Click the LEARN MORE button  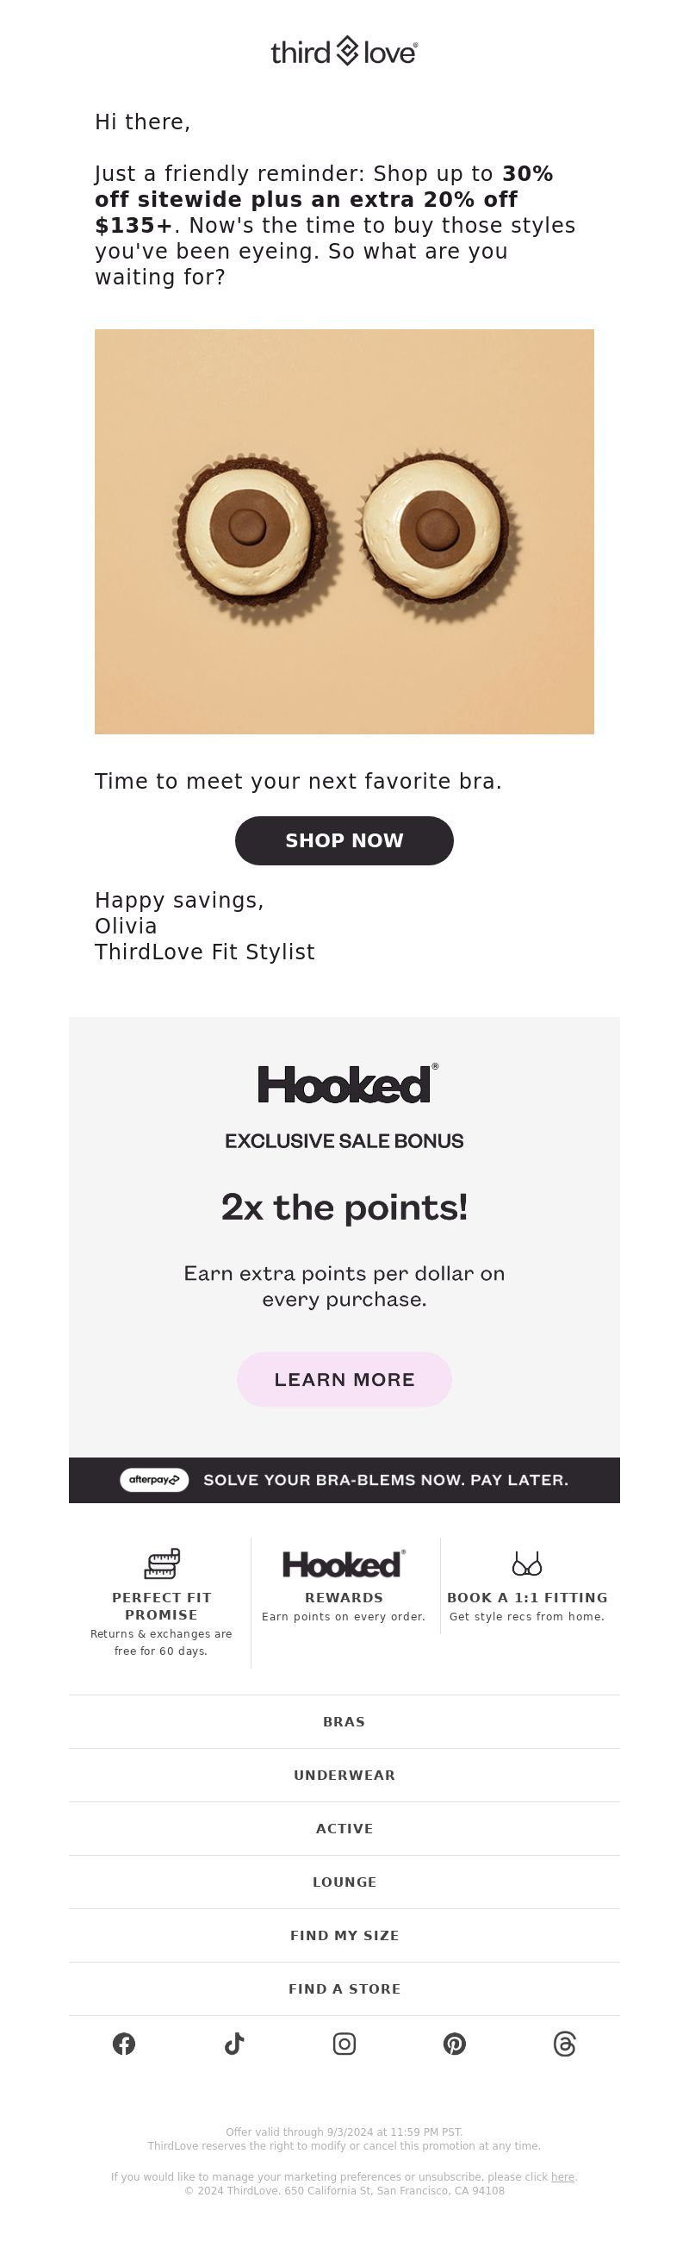[x=344, y=1379]
